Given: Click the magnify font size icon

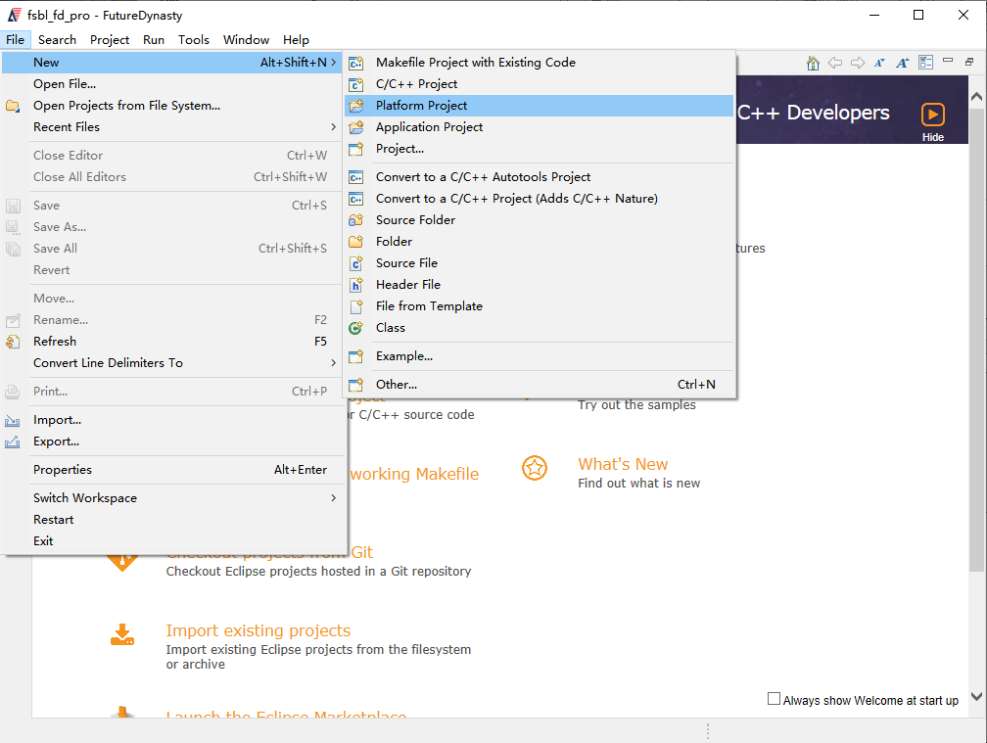Looking at the screenshot, I should tap(903, 63).
